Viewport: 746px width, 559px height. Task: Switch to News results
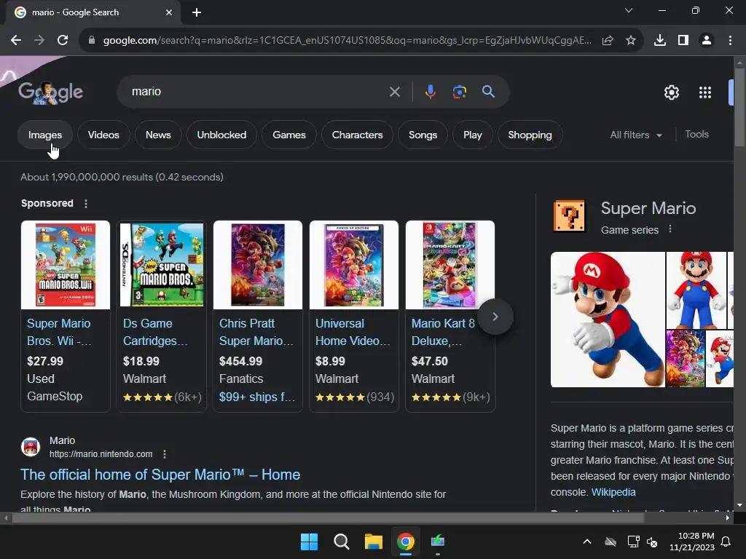pyautogui.click(x=158, y=135)
